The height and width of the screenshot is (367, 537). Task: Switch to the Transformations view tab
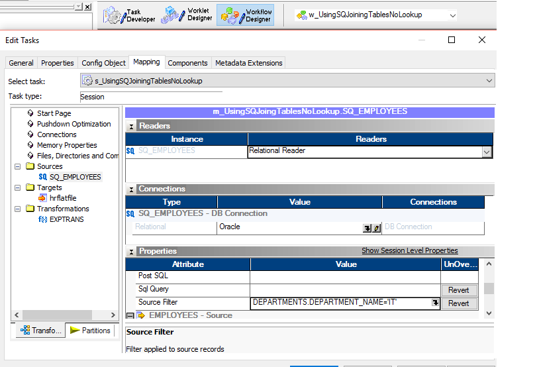(40, 331)
